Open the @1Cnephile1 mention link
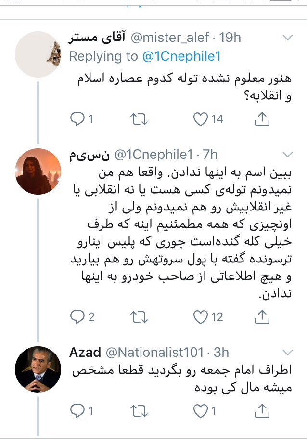 pyautogui.click(x=181, y=56)
